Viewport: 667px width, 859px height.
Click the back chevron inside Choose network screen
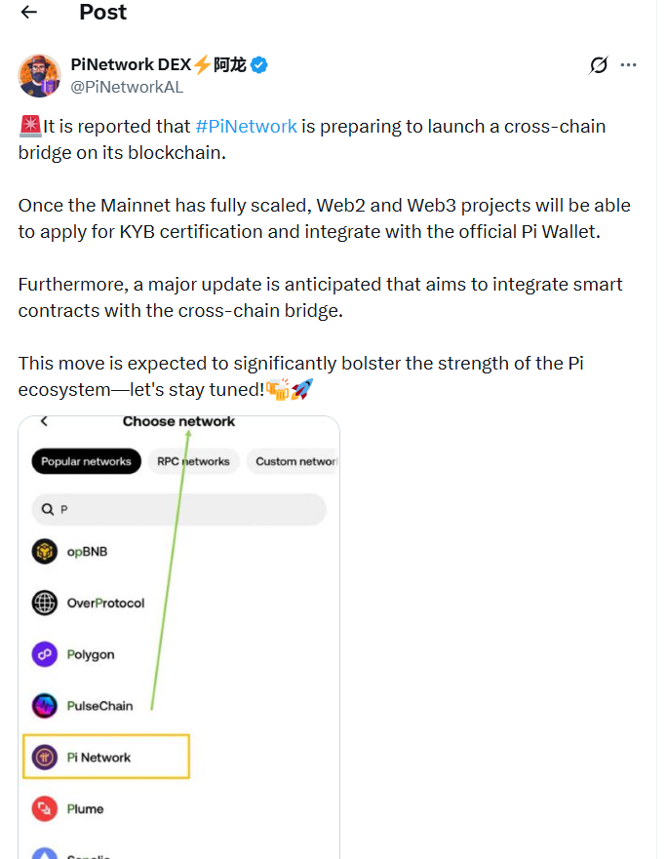point(43,421)
